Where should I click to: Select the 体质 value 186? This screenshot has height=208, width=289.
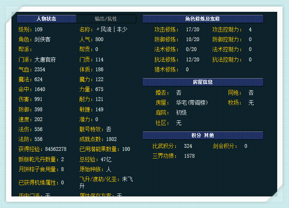click(x=99, y=69)
